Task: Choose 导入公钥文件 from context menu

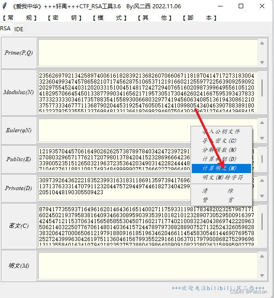Action: [221, 131]
